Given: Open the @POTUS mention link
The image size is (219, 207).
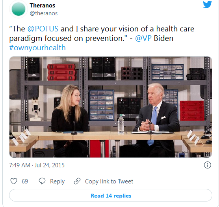Looking at the screenshot, I should 43,29.
